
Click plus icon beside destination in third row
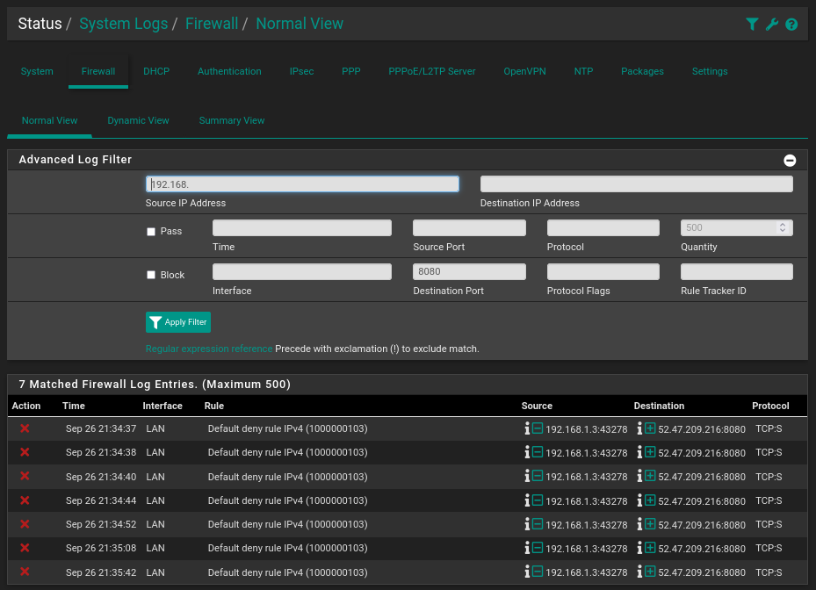[650, 477]
